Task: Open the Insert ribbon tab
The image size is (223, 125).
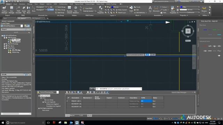Action: click(x=15, y=4)
